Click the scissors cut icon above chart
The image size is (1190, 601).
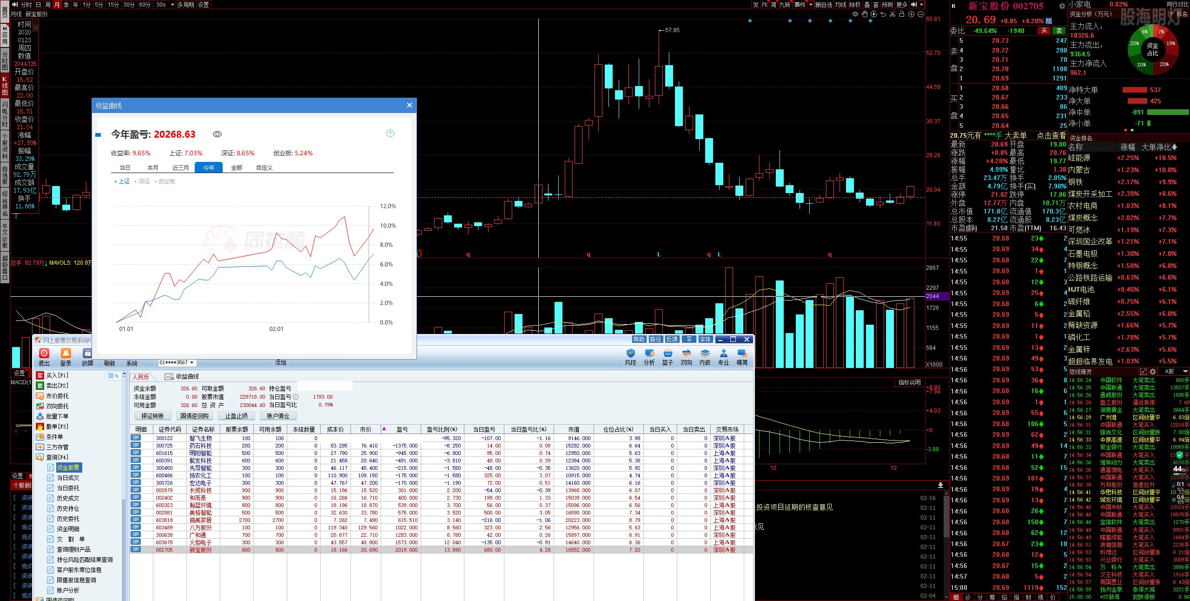[892, 14]
